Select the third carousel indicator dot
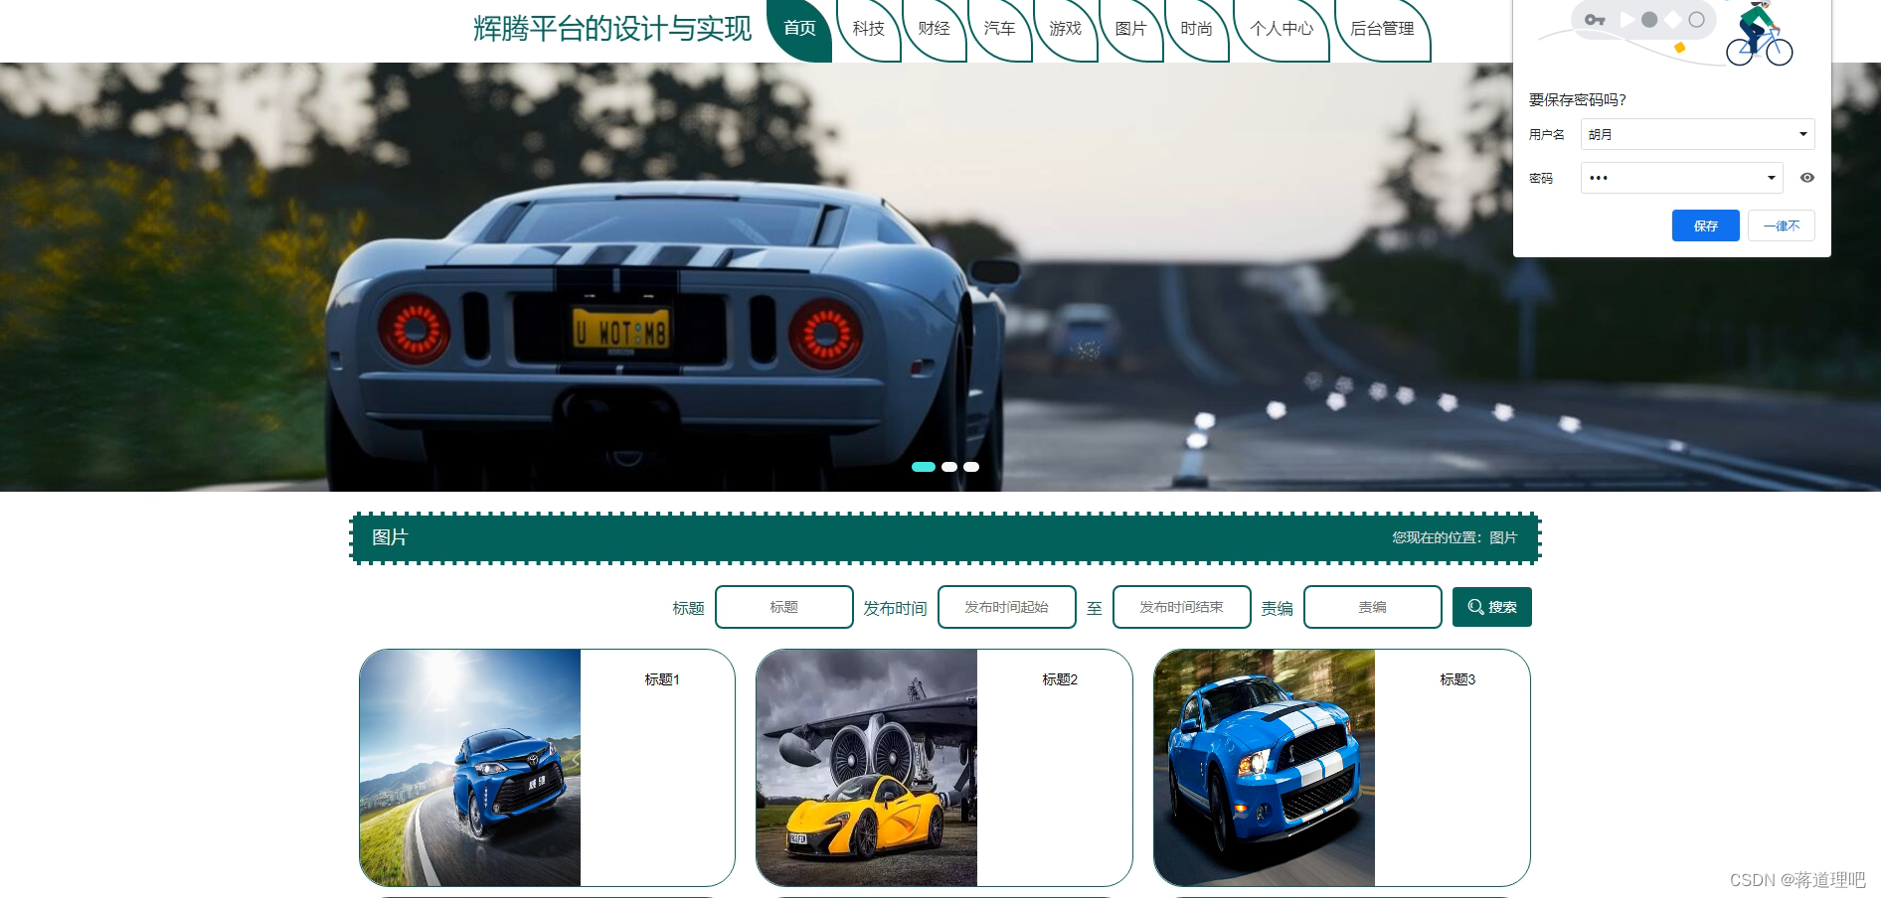1881x898 pixels. click(971, 466)
